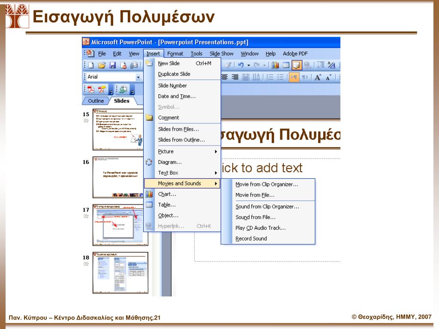Select Sound from Clip Organizer
Image resolution: width=439 pixels, height=329 pixels.
267,206
